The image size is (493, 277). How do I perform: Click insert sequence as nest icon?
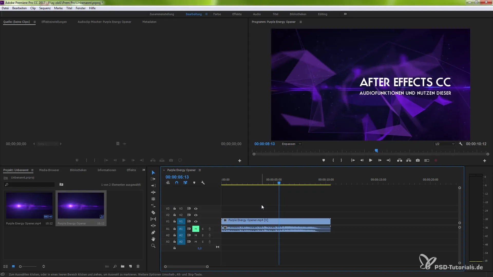point(168,183)
